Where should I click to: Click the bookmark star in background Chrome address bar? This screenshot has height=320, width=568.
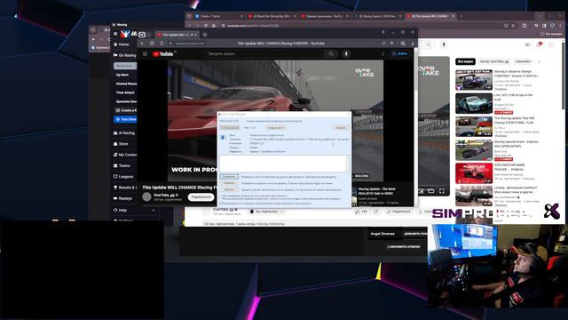coord(513,26)
